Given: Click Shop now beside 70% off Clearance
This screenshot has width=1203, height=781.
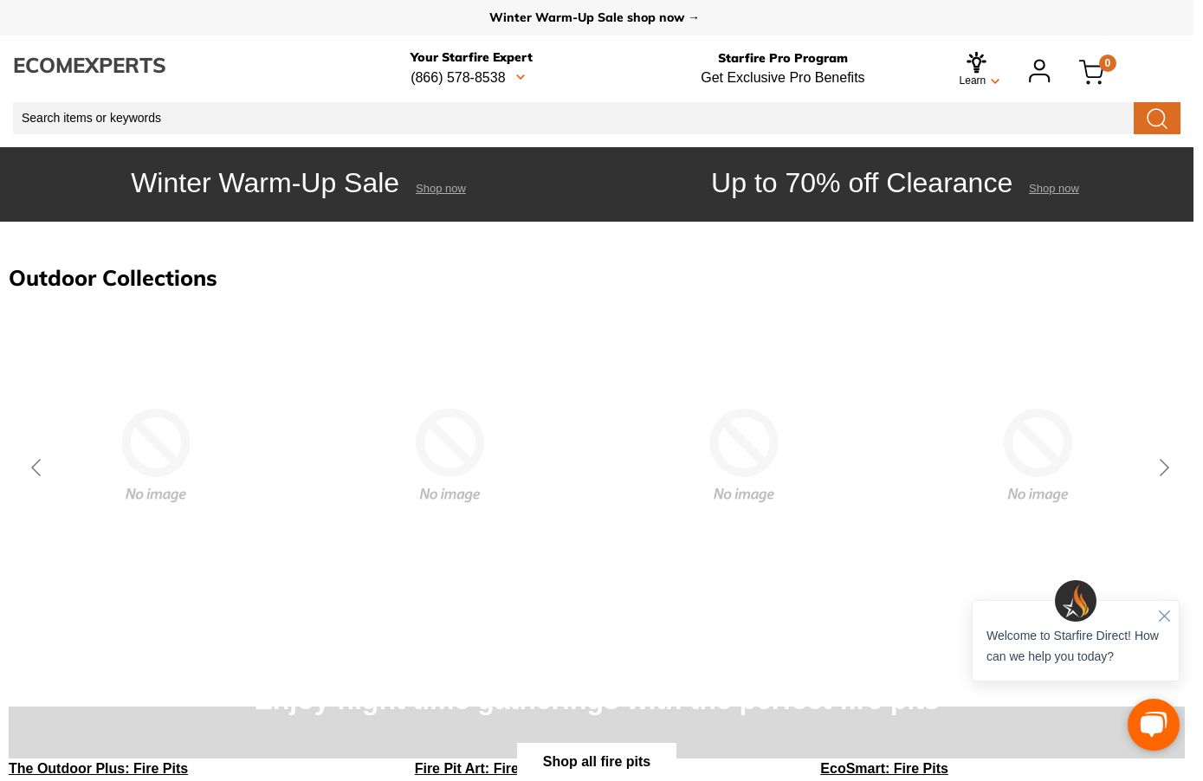Looking at the screenshot, I should pyautogui.click(x=1053, y=189).
